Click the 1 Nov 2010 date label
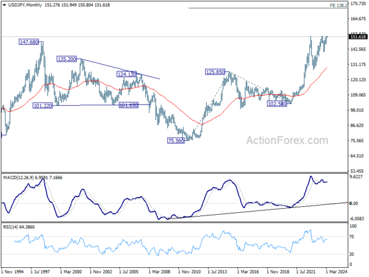 click(x=189, y=272)
